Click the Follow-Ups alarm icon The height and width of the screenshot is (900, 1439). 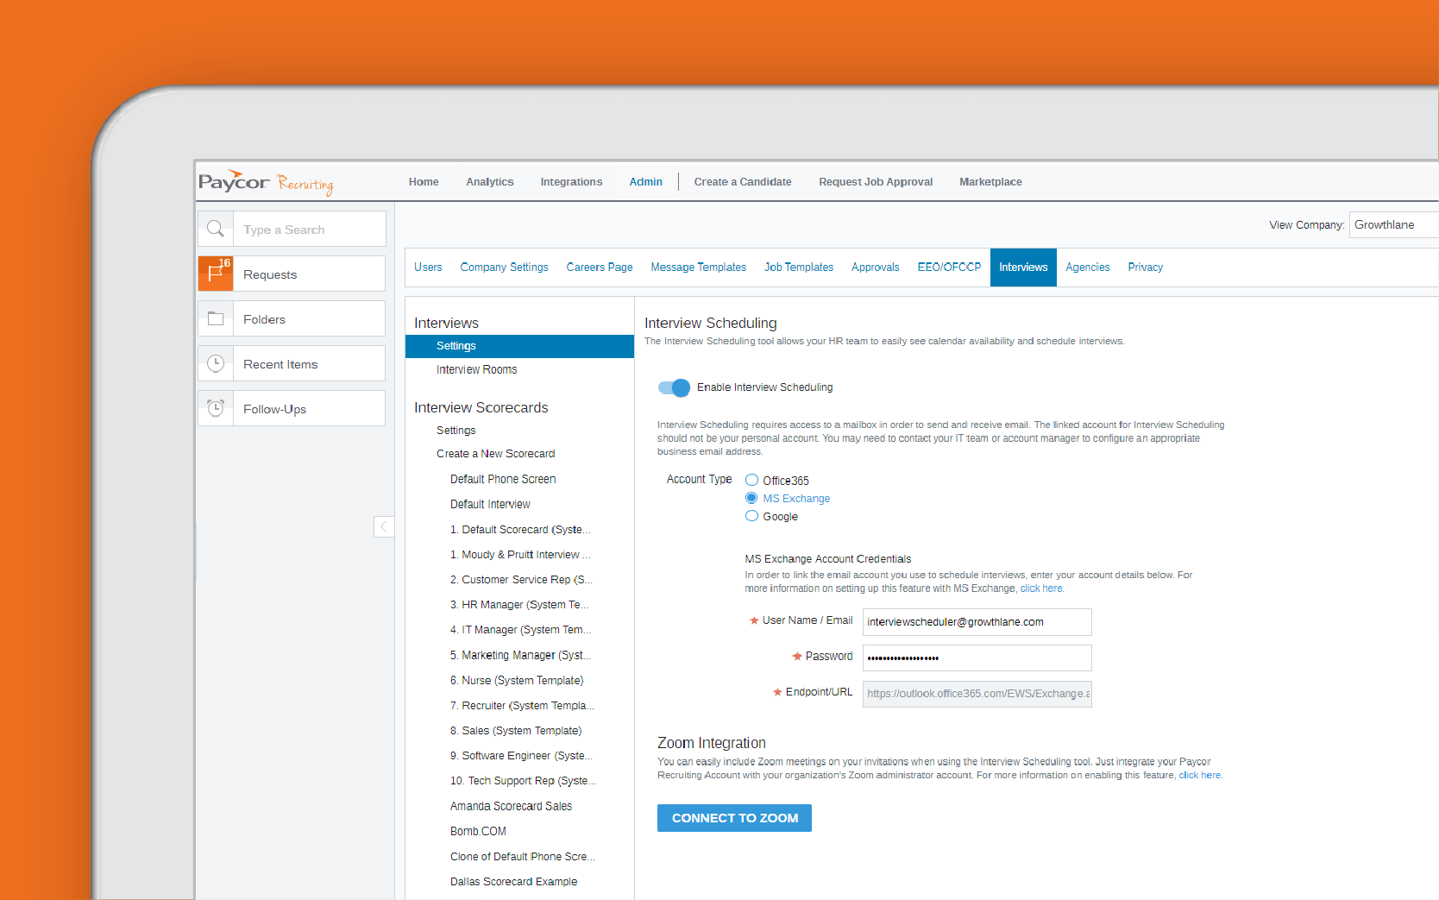click(x=216, y=408)
